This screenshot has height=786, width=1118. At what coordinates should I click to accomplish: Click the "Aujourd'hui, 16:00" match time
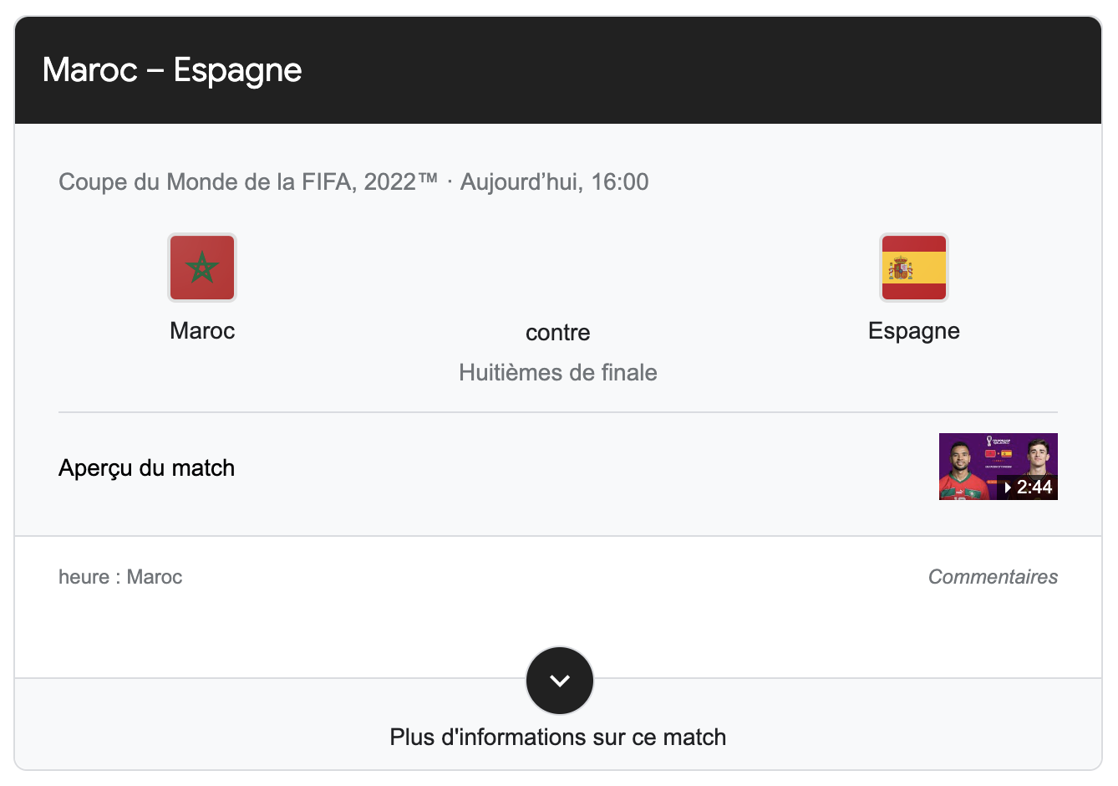554,182
